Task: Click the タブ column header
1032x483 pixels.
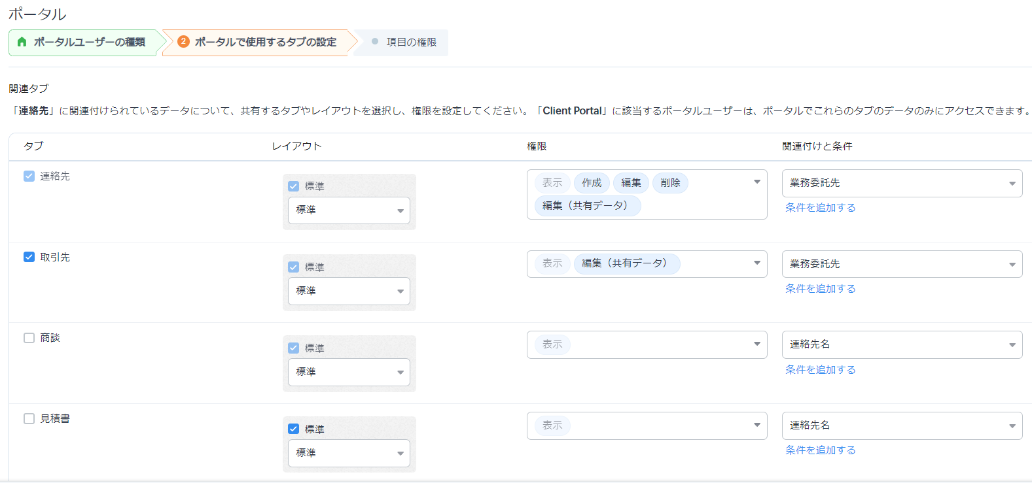Action: click(33, 146)
